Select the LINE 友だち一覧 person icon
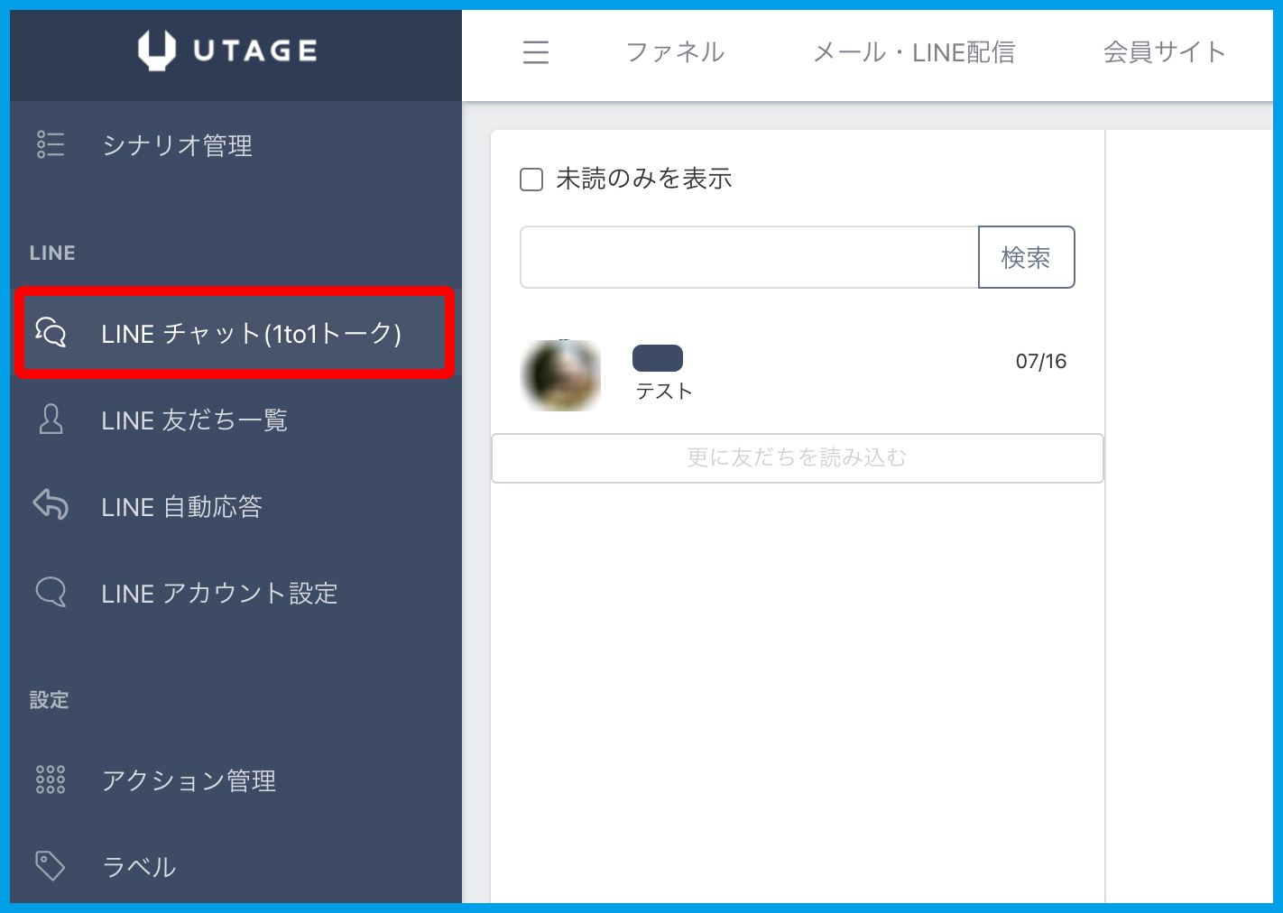Image resolution: width=1283 pixels, height=913 pixels. [x=51, y=420]
